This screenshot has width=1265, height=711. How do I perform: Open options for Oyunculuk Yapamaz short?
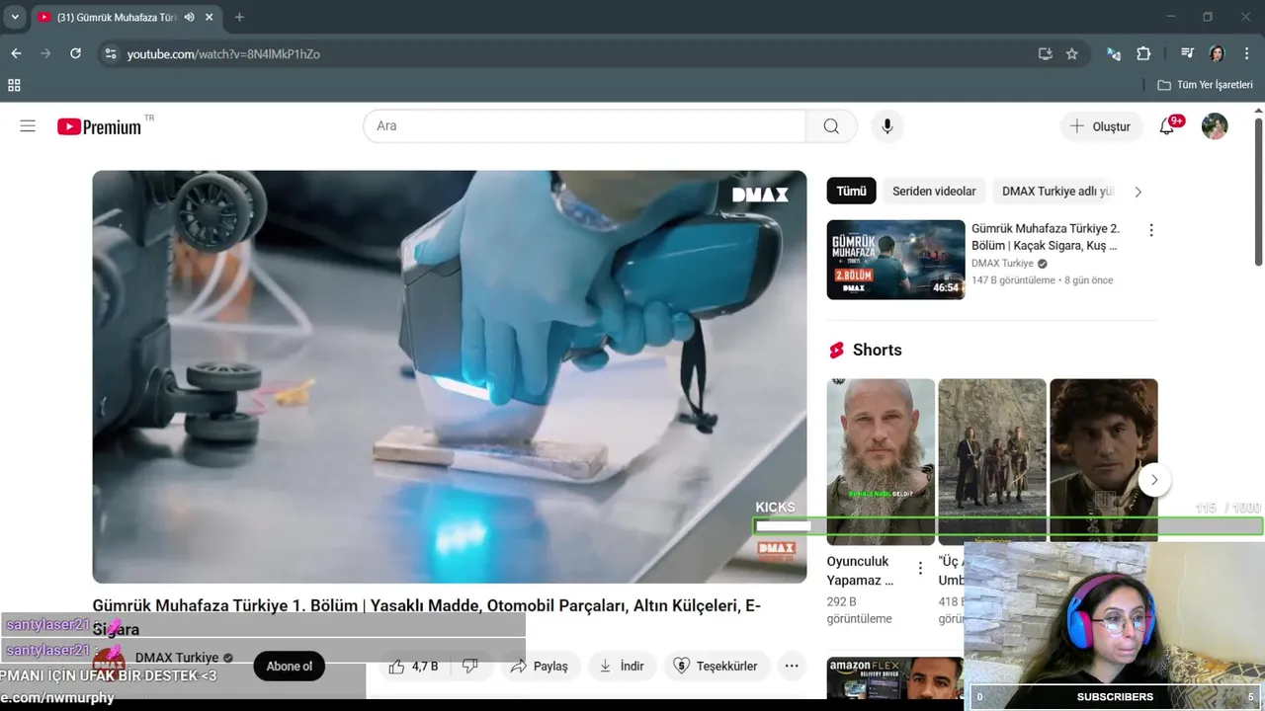pos(920,568)
